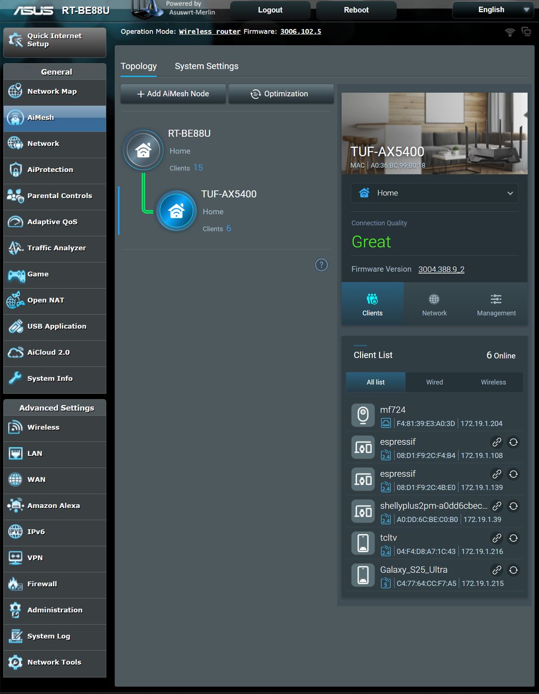Click the Add AiMesh Node button
The image size is (539, 694).
coord(173,94)
